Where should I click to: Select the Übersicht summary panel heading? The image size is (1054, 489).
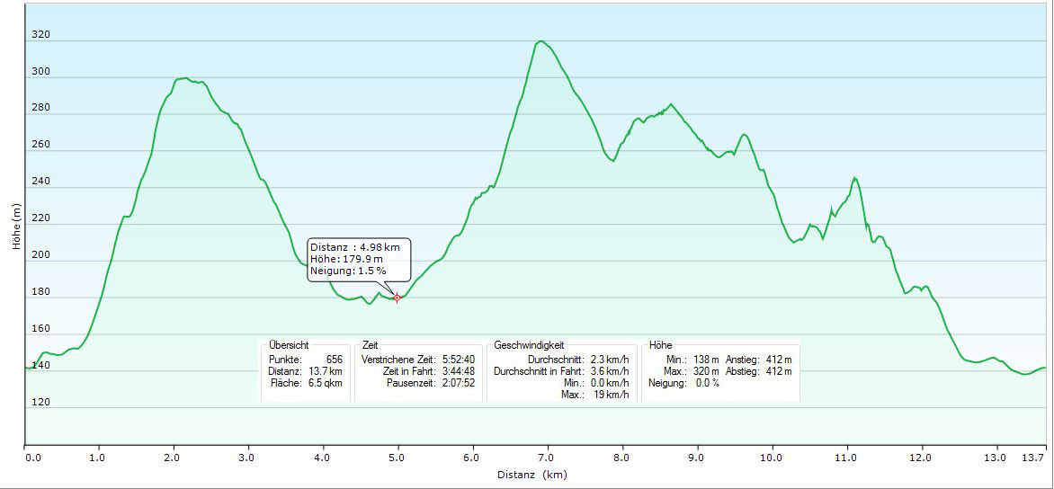(x=289, y=345)
